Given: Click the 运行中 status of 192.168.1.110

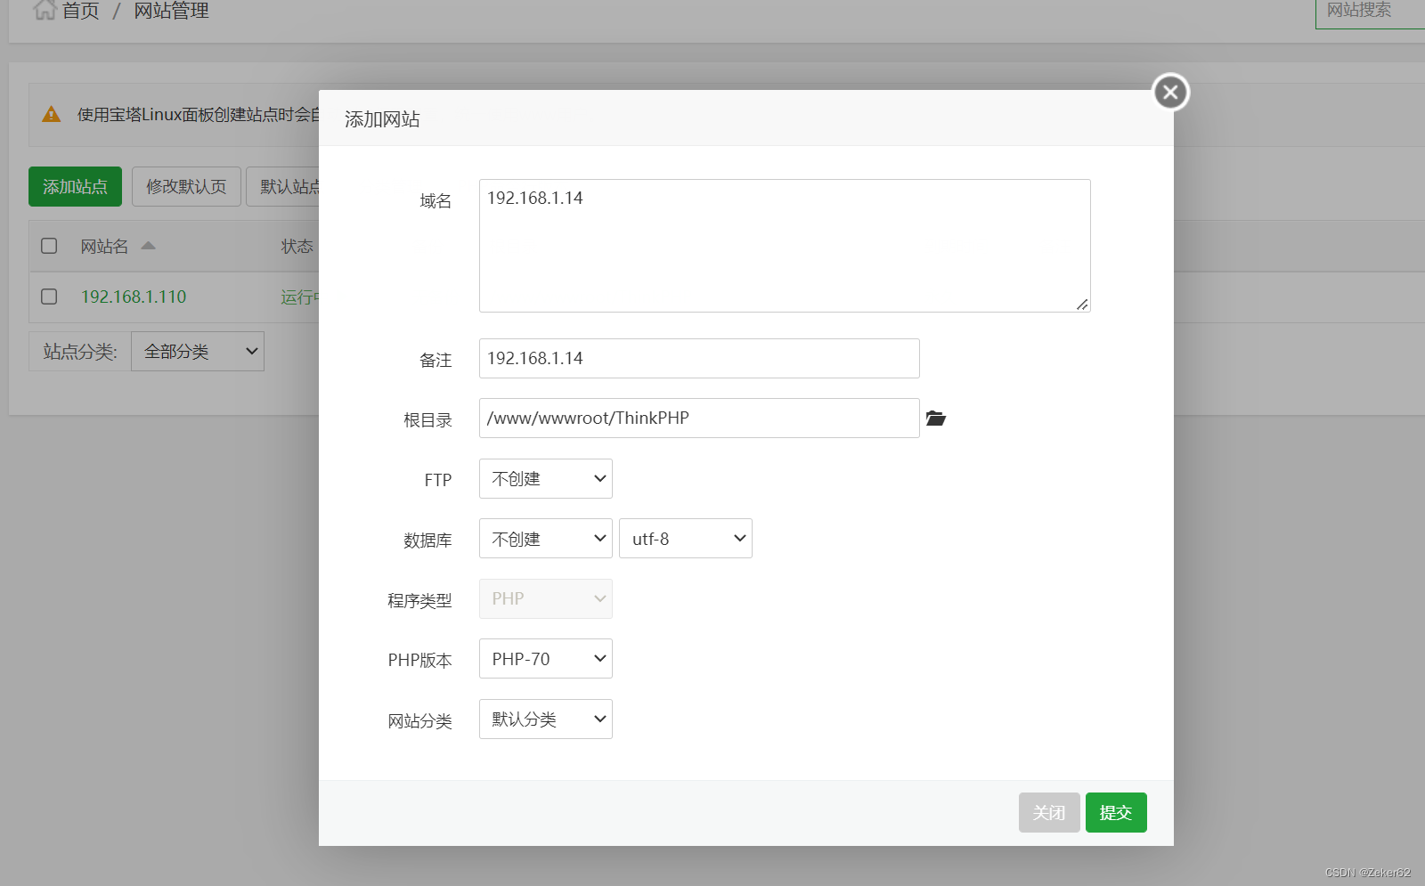Looking at the screenshot, I should [x=300, y=297].
